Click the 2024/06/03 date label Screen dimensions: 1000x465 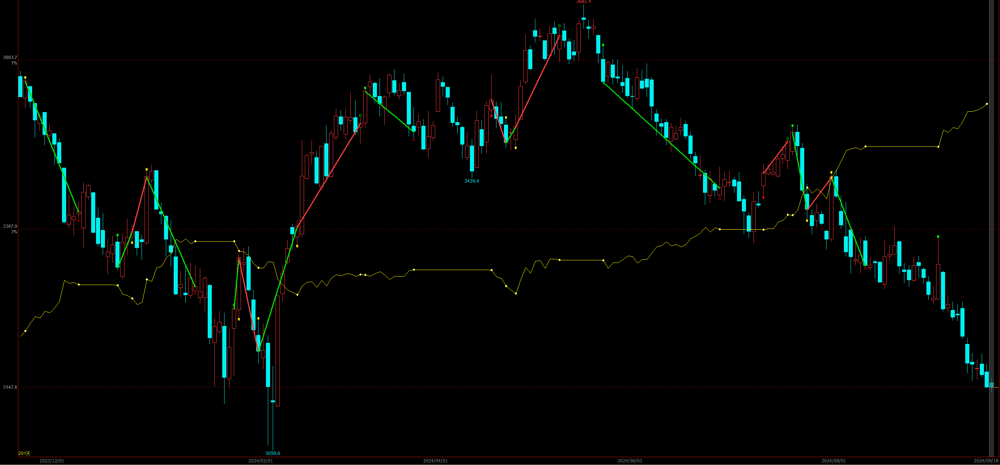630,461
